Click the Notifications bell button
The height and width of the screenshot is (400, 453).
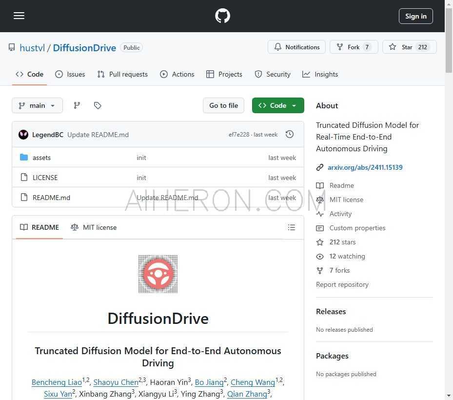pos(296,47)
